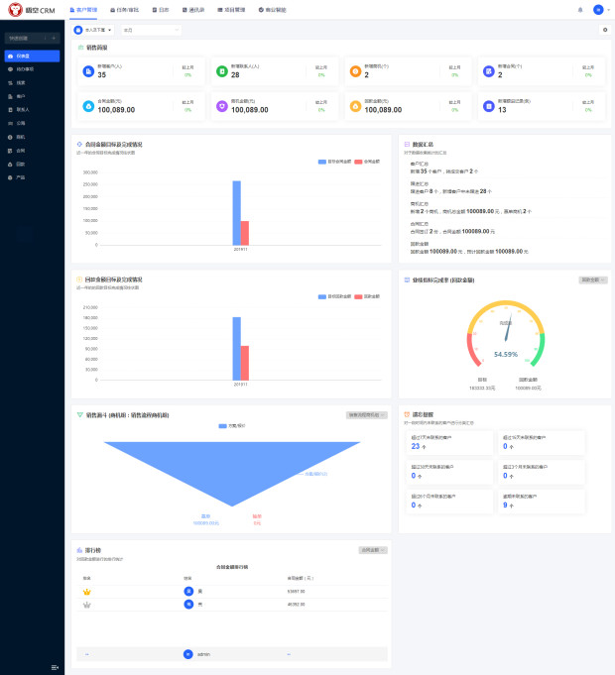Click the dashboard settings gear icon

(605, 30)
